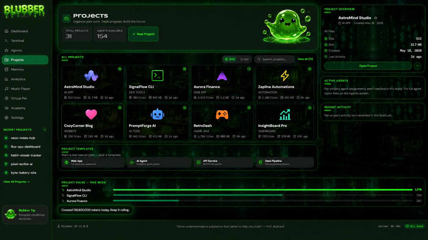Image resolution: width=428 pixels, height=240 pixels.
Task: Select Memory in the sidebar
Action: coord(25,70)
